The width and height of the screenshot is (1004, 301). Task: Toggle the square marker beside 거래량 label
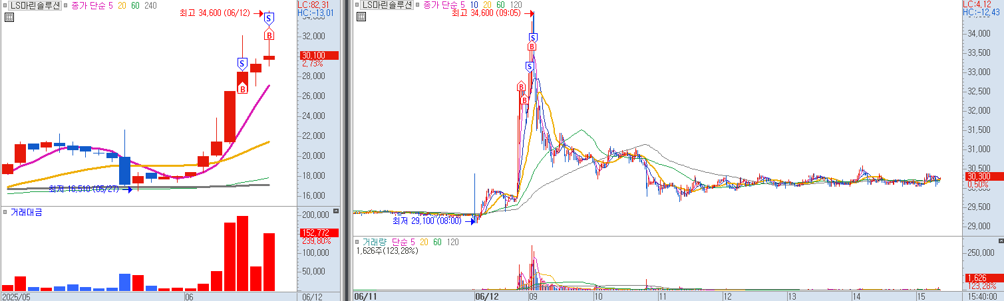click(357, 242)
